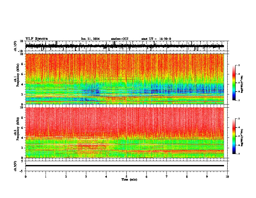
Task: Click the 'start UT = 16:30:0' text
Action: click(156, 39)
